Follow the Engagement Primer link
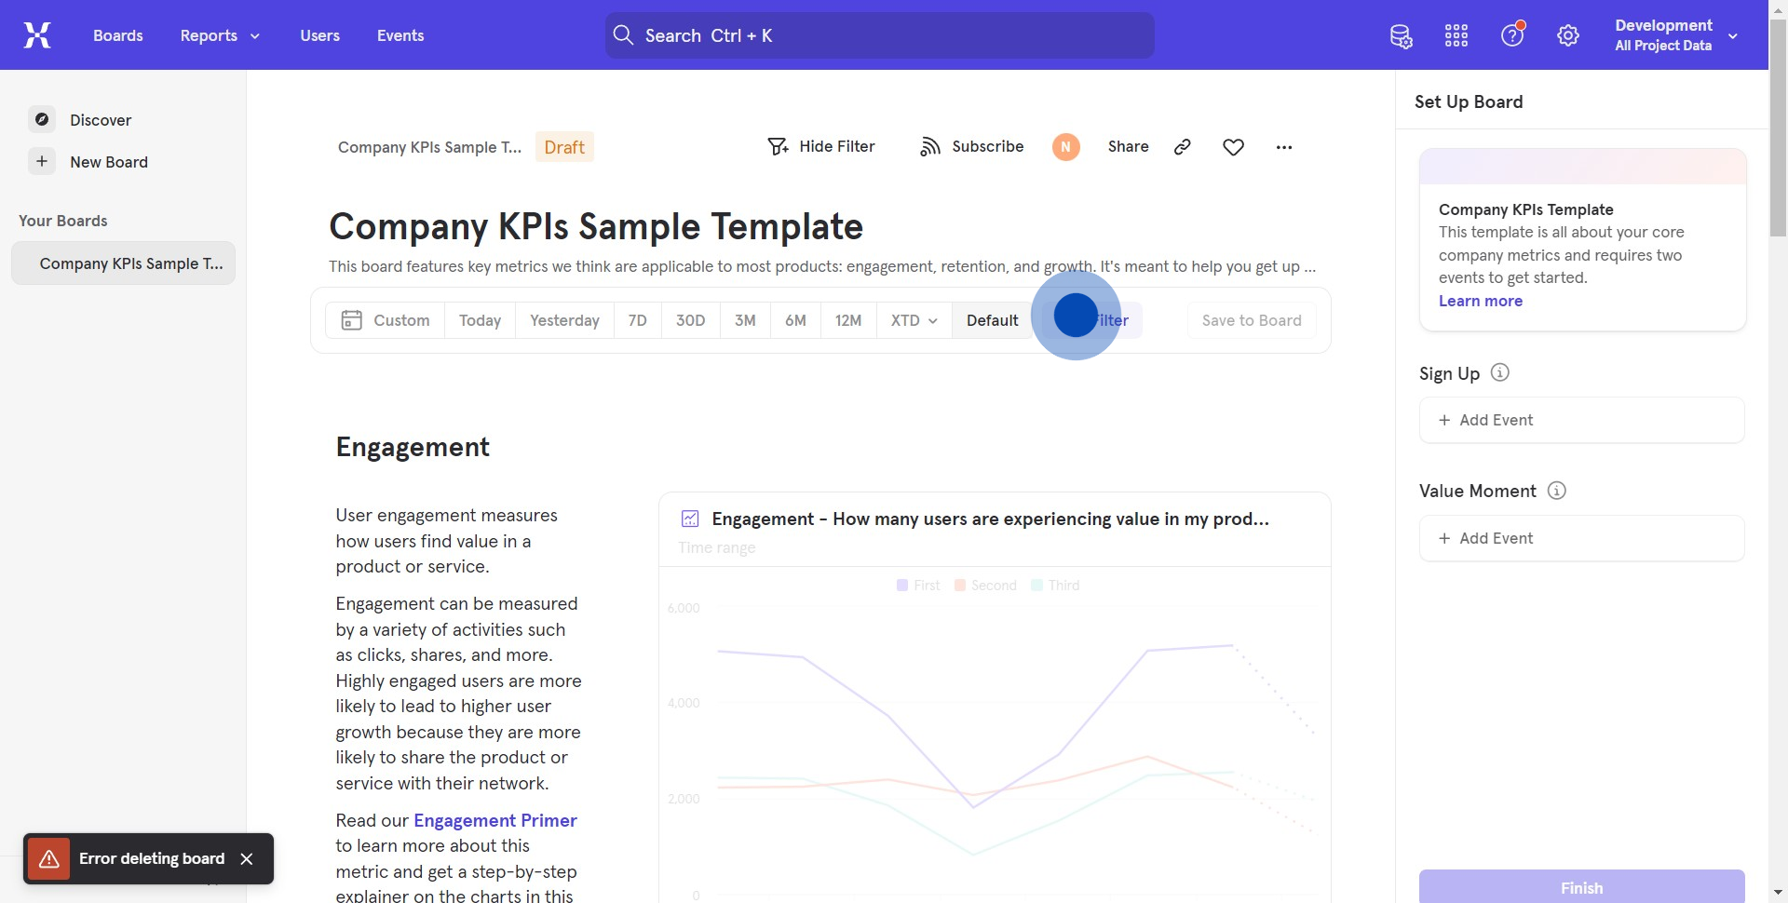Image resolution: width=1788 pixels, height=903 pixels. pyautogui.click(x=494, y=820)
